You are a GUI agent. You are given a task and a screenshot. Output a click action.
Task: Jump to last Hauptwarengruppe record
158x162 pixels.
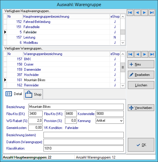(152, 12)
